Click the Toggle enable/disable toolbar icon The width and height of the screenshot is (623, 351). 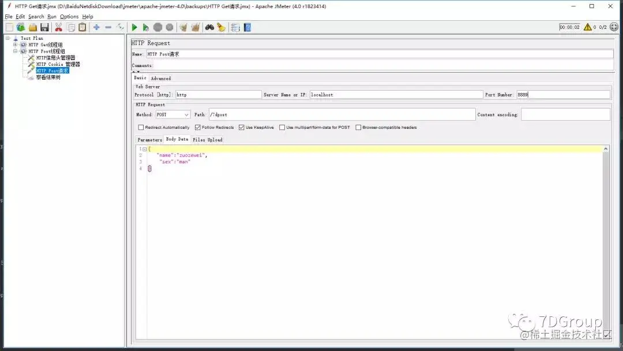[x=120, y=28]
